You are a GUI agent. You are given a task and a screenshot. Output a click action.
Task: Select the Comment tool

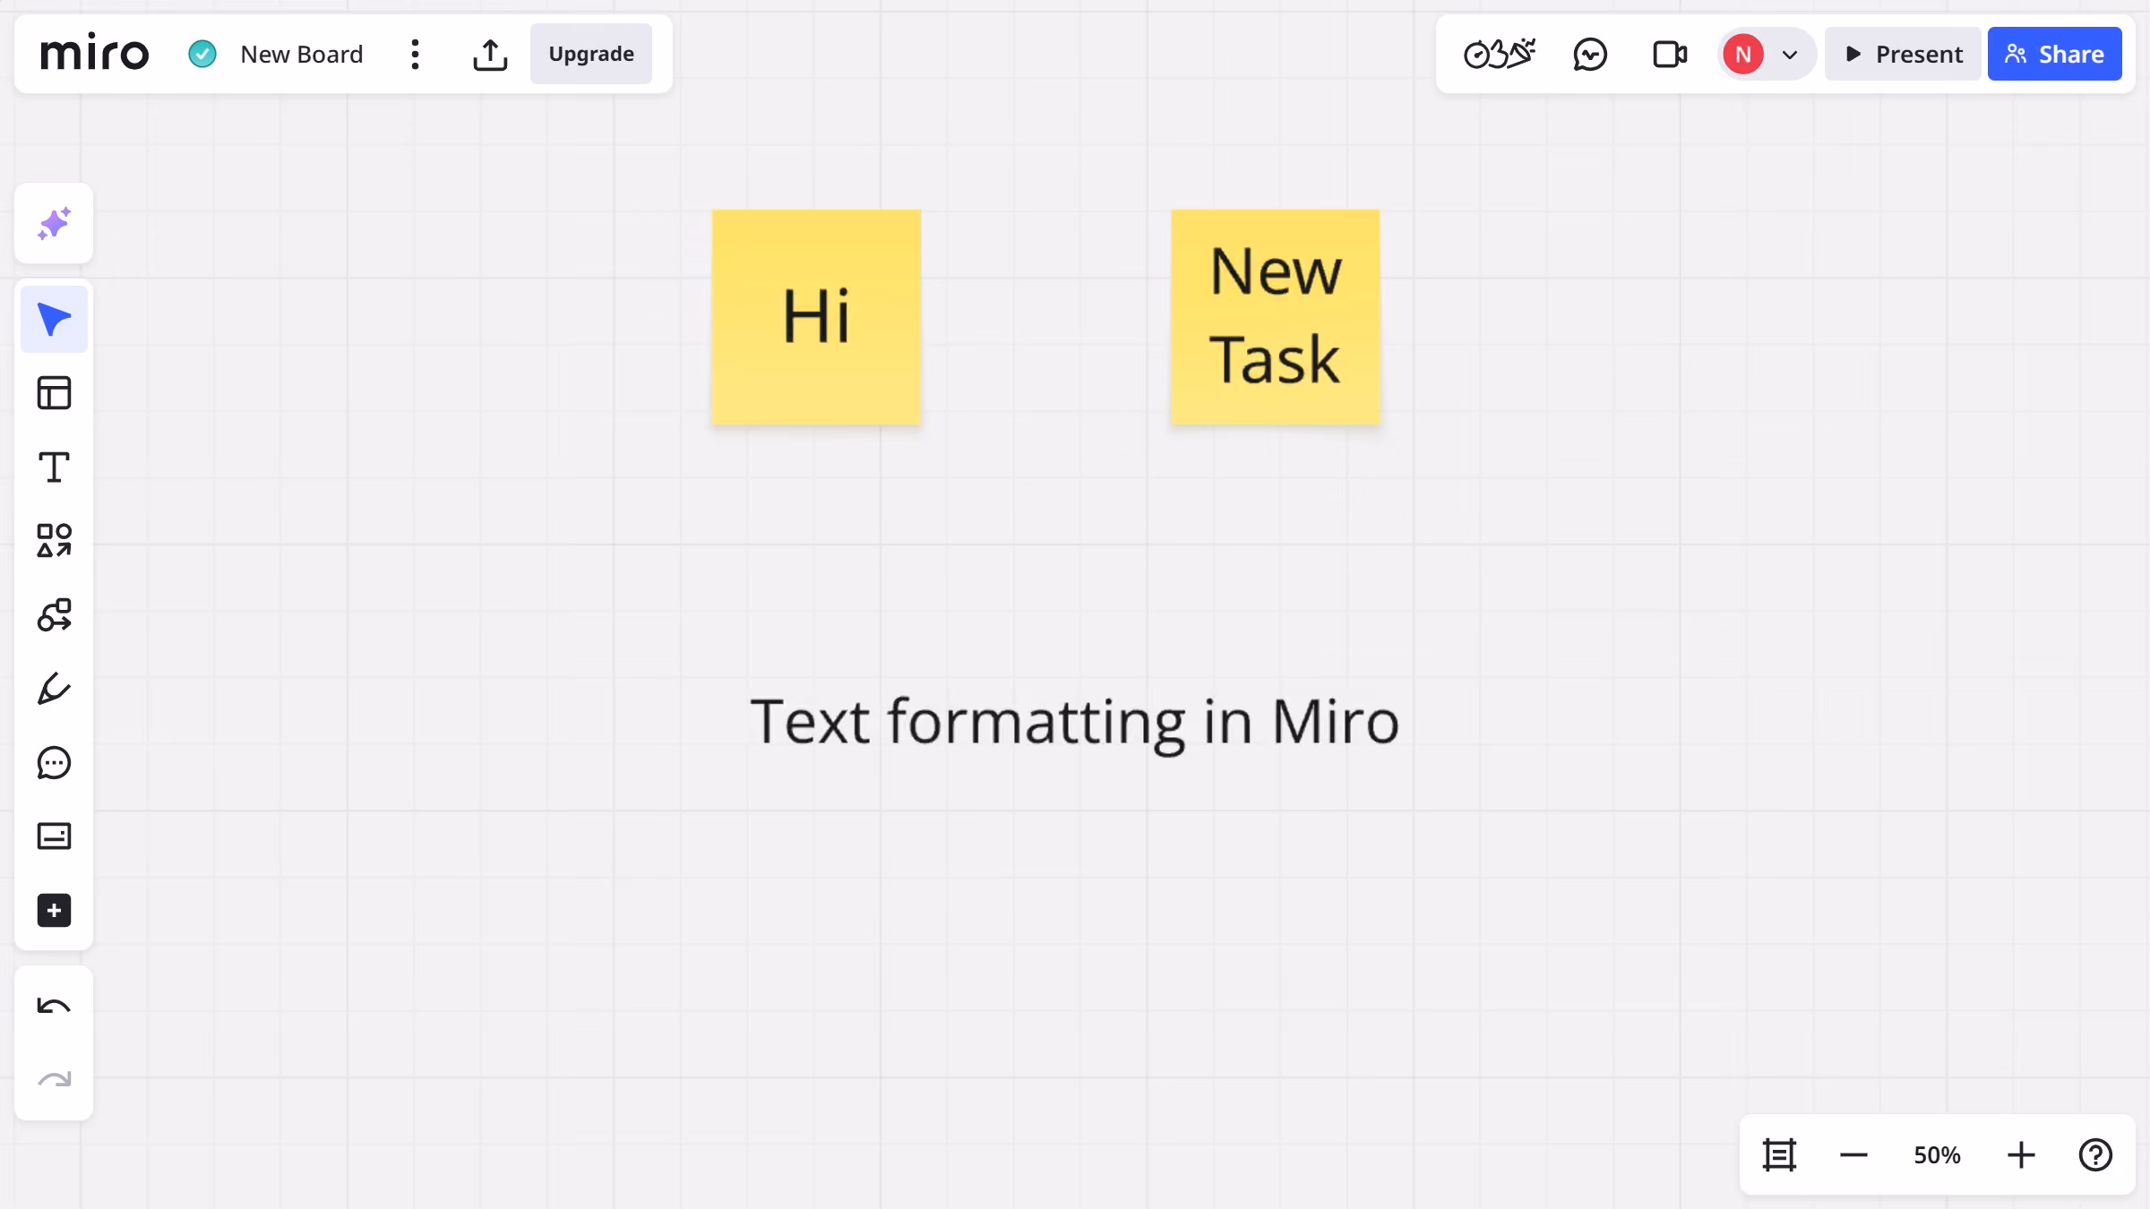pos(54,763)
